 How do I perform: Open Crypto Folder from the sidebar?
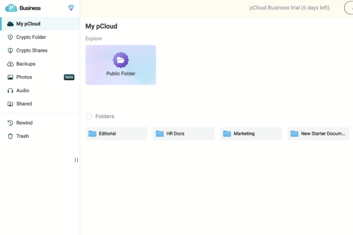pos(31,37)
